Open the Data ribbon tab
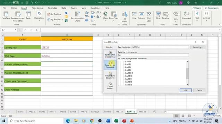The image size is (222, 124). pyautogui.click(x=63, y=8)
